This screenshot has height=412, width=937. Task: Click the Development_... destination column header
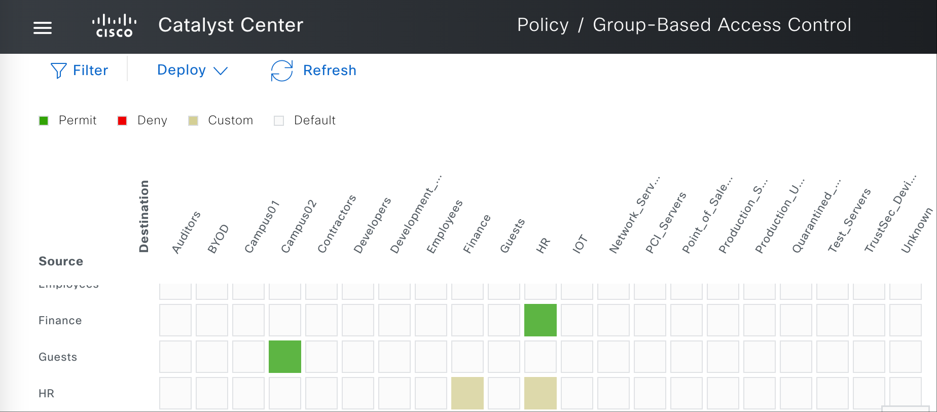[x=416, y=214]
